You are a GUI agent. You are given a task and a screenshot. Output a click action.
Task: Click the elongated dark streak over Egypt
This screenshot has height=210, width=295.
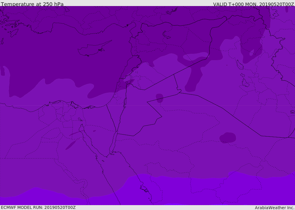pyautogui.click(x=71, y=145)
